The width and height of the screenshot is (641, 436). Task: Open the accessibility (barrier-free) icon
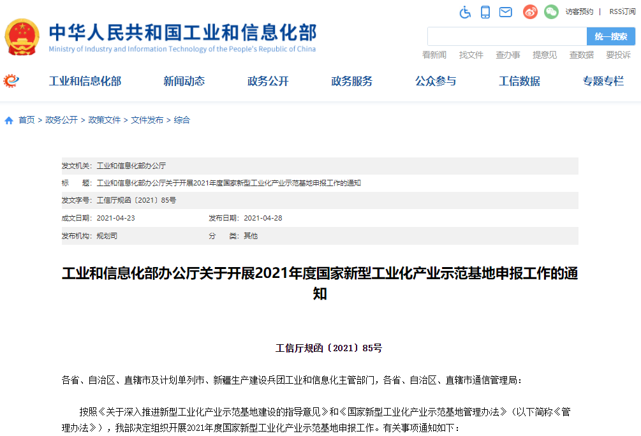[x=465, y=11]
